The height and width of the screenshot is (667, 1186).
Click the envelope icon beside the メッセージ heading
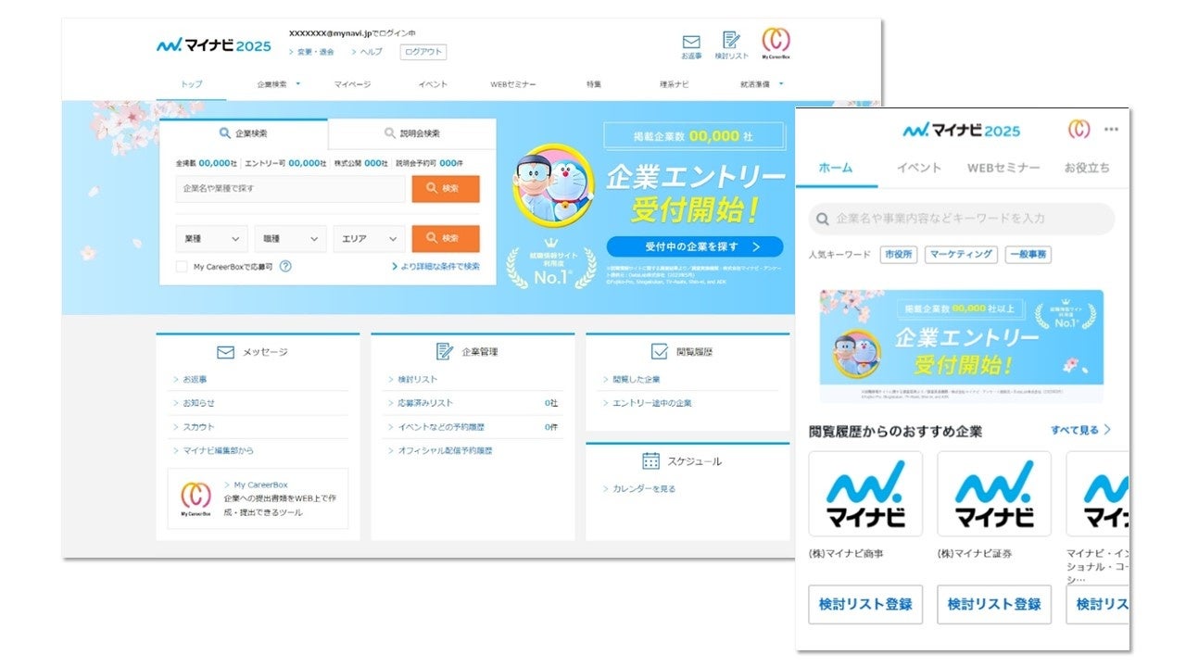click(225, 352)
